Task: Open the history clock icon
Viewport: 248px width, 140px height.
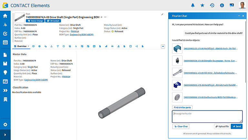Action: tap(212, 5)
